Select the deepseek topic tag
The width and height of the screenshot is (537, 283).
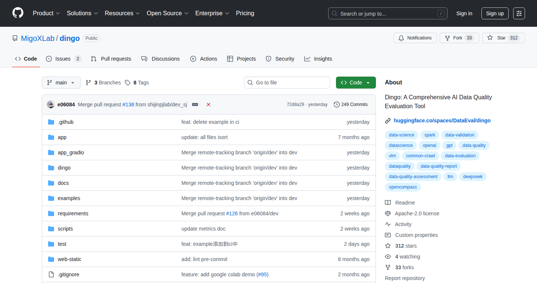(473, 177)
